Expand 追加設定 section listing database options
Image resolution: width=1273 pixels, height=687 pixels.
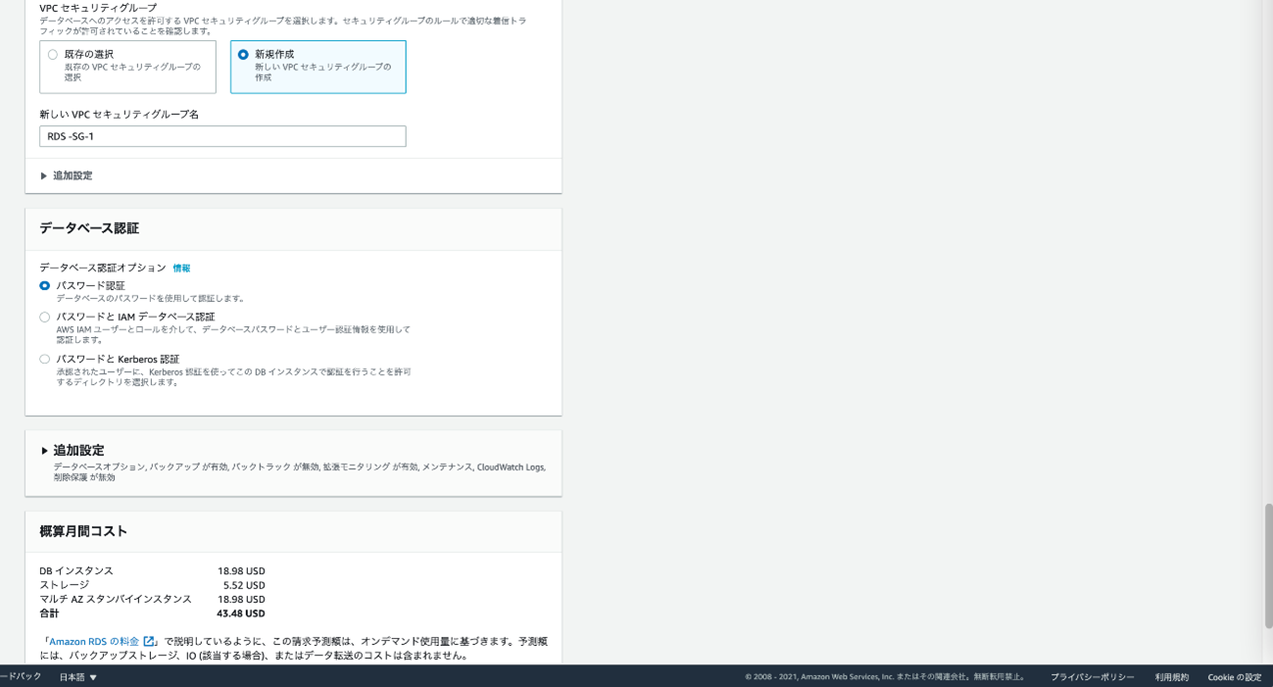(78, 451)
